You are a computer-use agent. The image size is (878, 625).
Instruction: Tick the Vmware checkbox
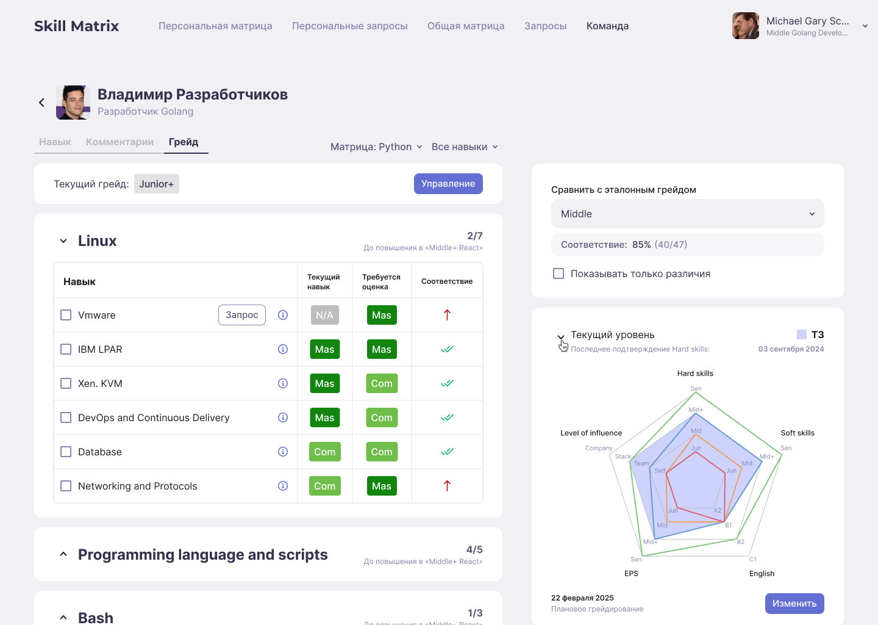click(x=66, y=315)
